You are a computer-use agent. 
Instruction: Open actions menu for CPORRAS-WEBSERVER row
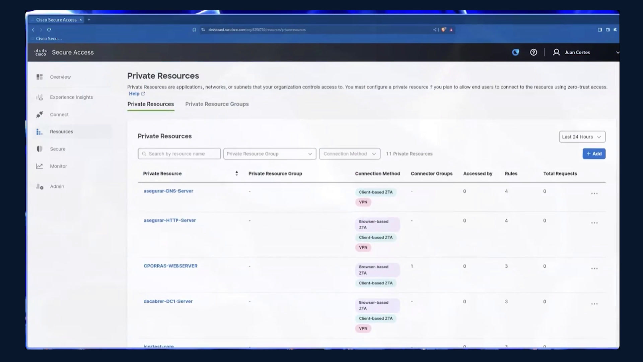(594, 269)
